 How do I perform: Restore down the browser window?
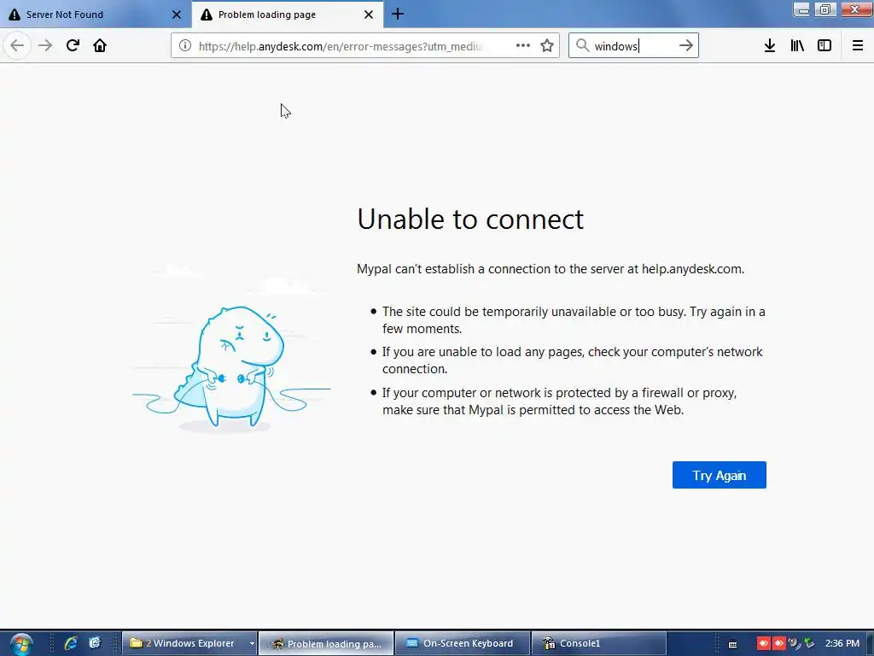(x=825, y=9)
